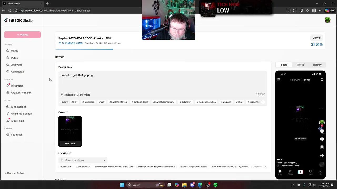The image size is (337, 189).
Task: Click the Me icon in preview navigation
Action: point(321,172)
